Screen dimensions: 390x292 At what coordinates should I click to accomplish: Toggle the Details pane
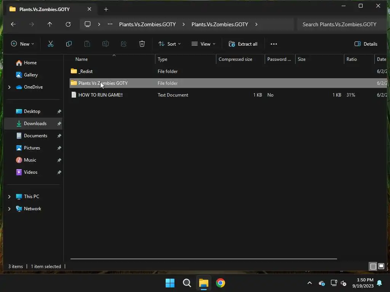pos(366,44)
